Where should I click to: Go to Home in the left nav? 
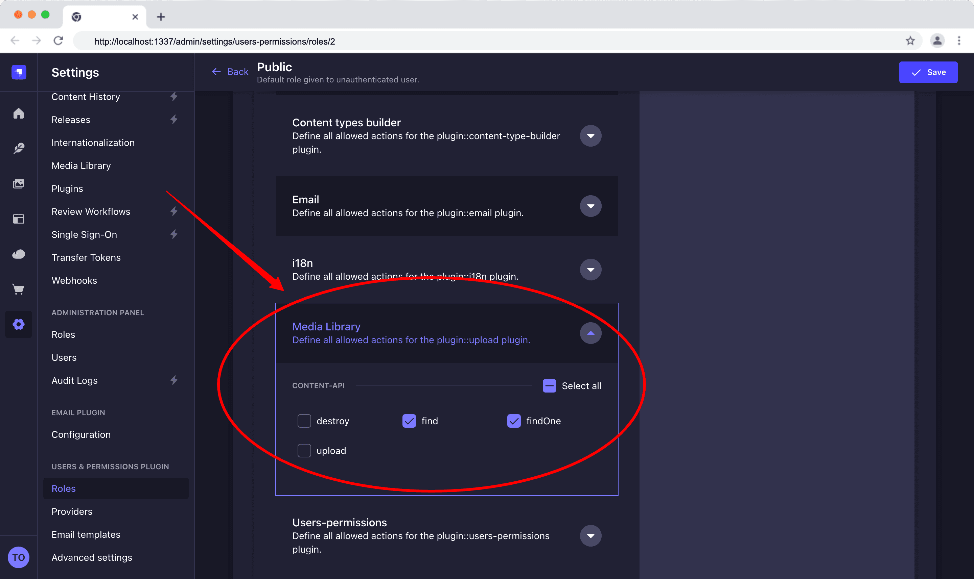point(19,114)
